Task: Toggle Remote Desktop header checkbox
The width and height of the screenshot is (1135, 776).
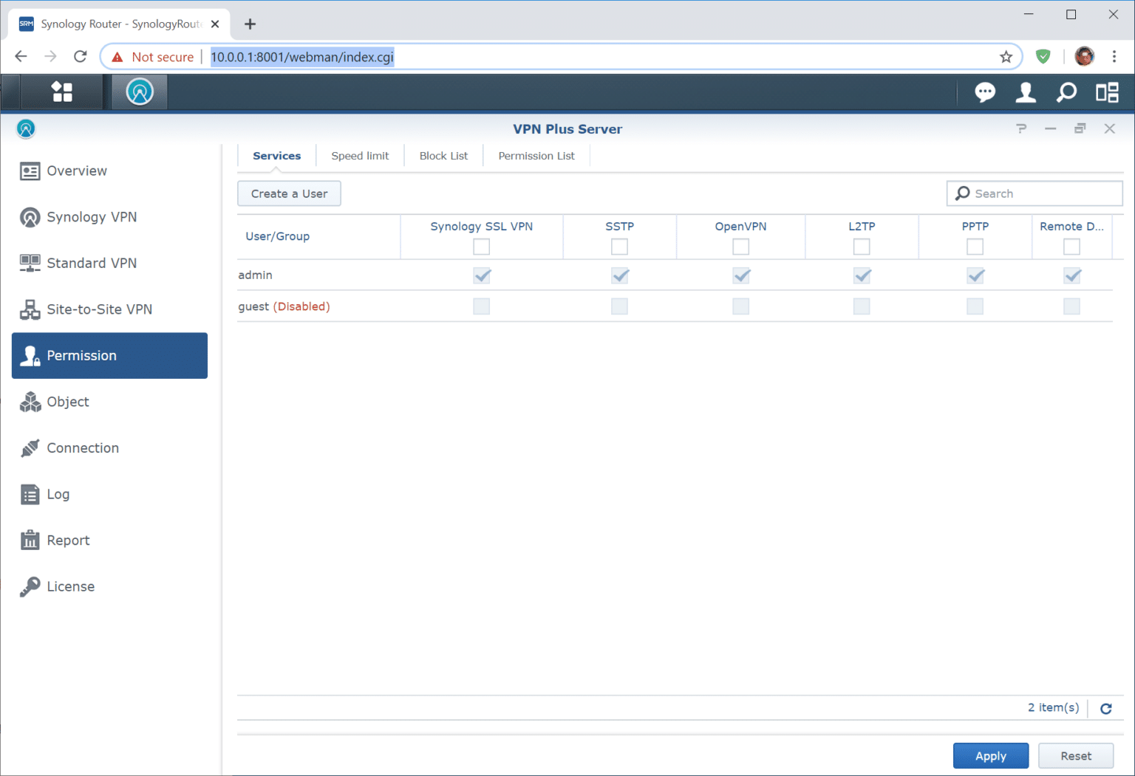Action: pyautogui.click(x=1071, y=247)
